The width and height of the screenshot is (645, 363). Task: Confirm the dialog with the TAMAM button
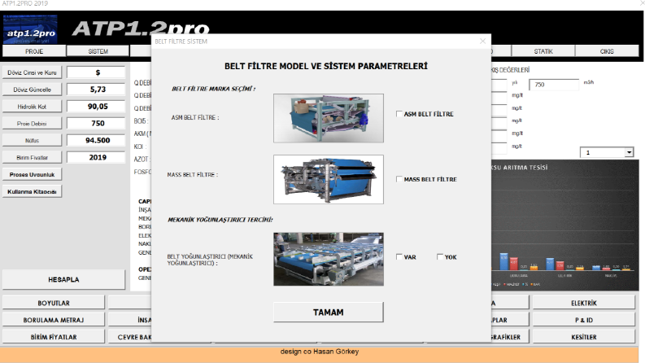329,313
